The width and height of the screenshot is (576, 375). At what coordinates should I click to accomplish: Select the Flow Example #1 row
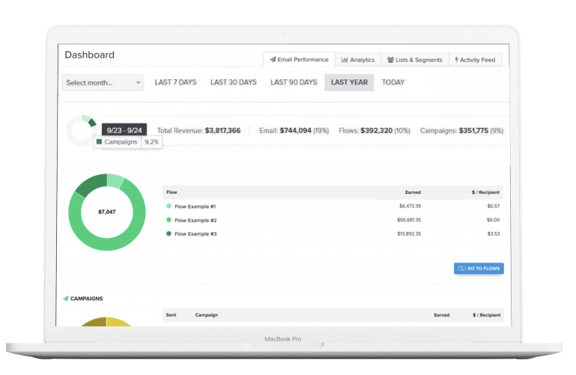pos(333,207)
